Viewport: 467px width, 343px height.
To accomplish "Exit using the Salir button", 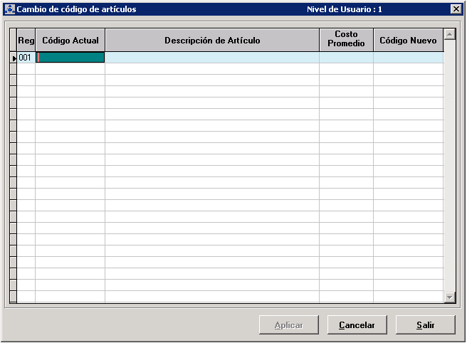I will point(425,325).
